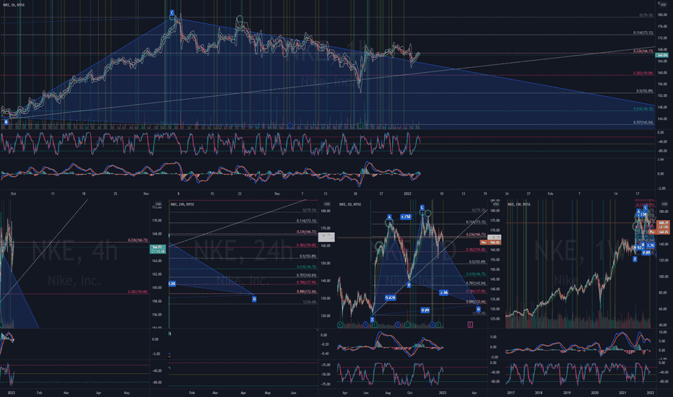Open the NKE, 1W, NYSE chart title
Image resolution: width=673 pixels, height=397 pixels.
coord(518,204)
